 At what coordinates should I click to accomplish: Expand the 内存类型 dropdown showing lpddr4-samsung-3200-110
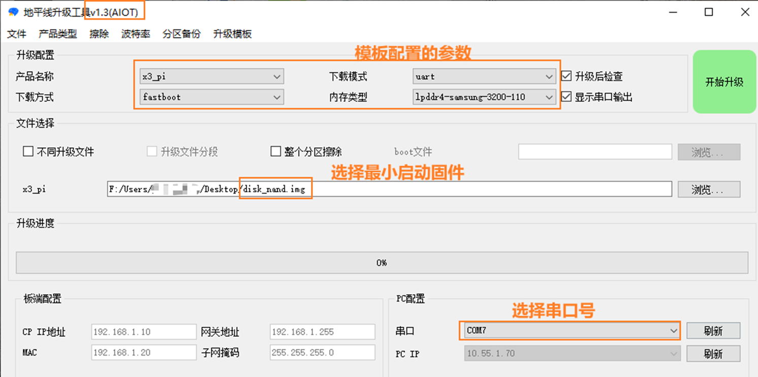pos(484,97)
